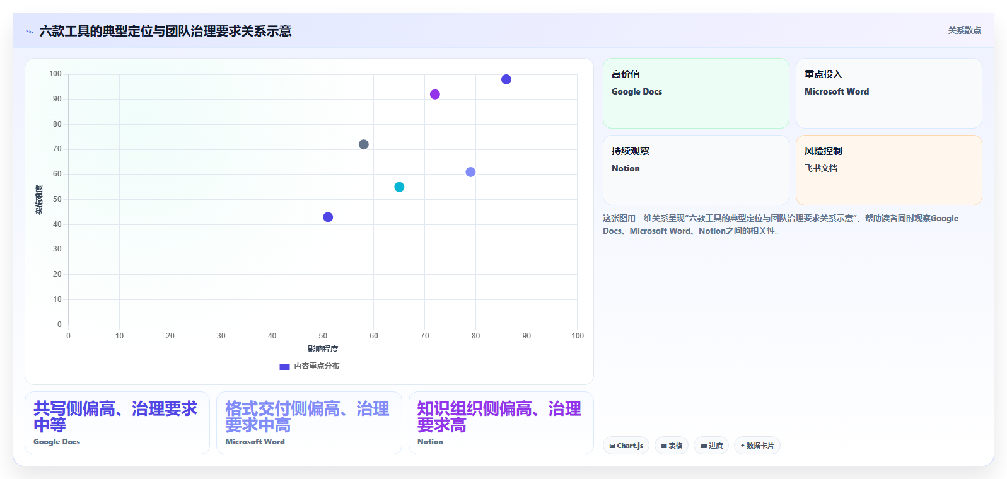Click the 内容重点分布 legend color box
This screenshot has width=1007, height=479.
click(x=284, y=366)
